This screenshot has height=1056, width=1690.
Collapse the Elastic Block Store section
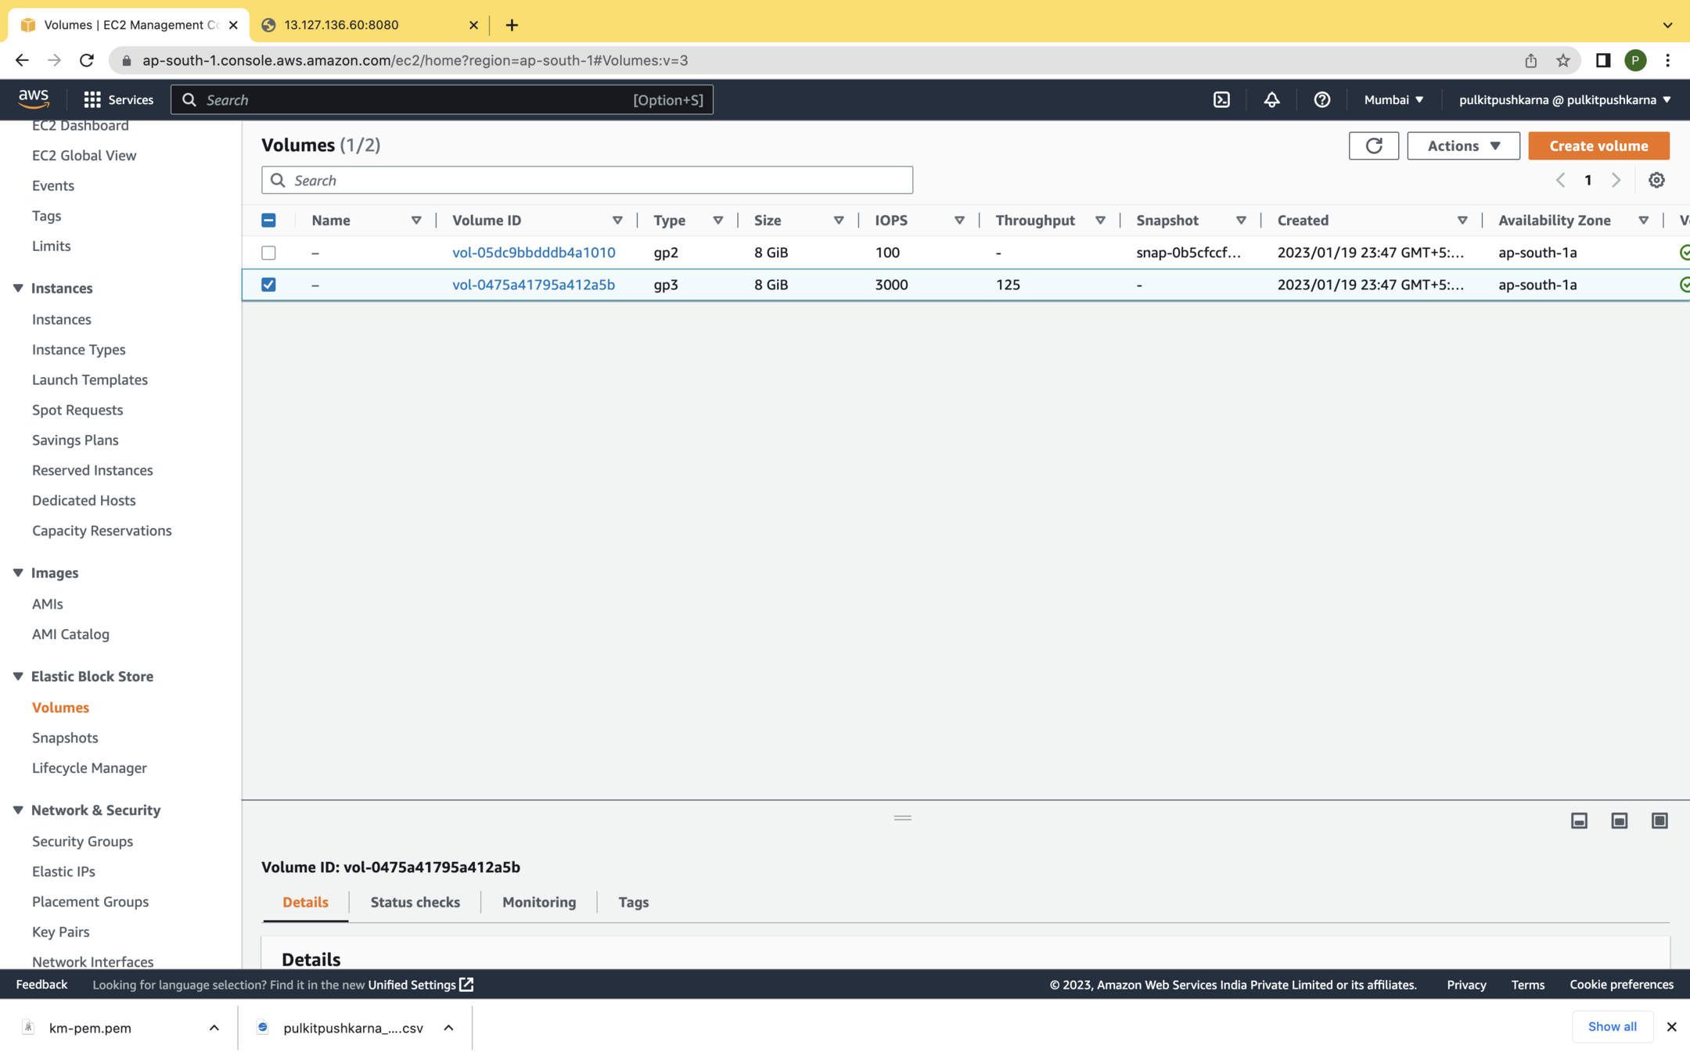(x=18, y=676)
